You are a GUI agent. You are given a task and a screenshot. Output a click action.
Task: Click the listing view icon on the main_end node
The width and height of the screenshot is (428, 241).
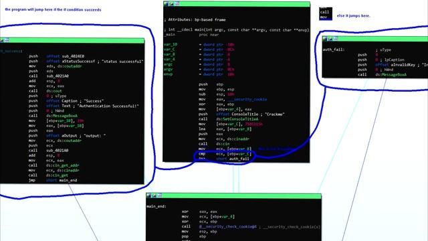[x=159, y=195]
